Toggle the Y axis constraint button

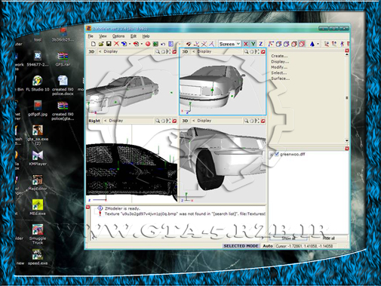click(253, 44)
